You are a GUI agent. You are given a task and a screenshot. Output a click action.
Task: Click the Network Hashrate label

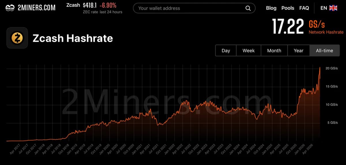[326, 32]
